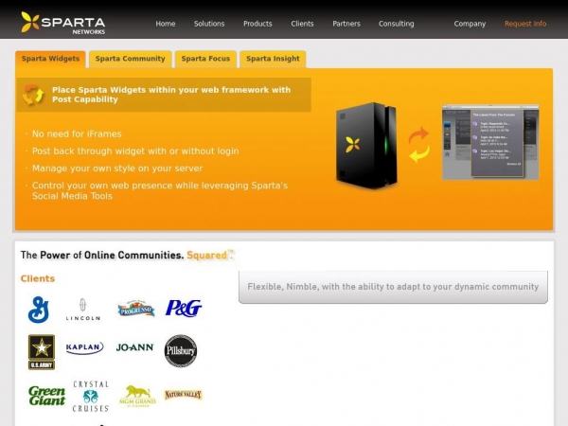Screen dimensions: 568x426
Task: Click the Green Giant logo
Action: tap(46, 396)
